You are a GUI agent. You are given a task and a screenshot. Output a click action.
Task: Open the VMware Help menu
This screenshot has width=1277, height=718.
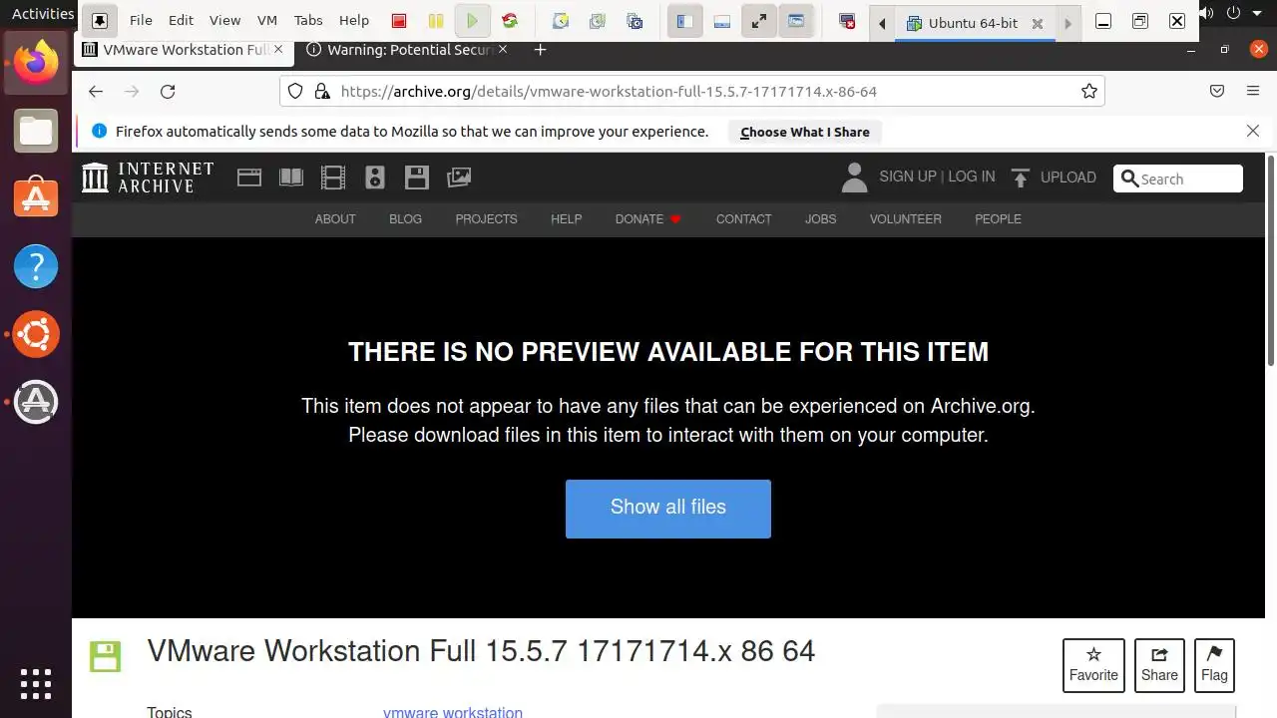tap(353, 20)
